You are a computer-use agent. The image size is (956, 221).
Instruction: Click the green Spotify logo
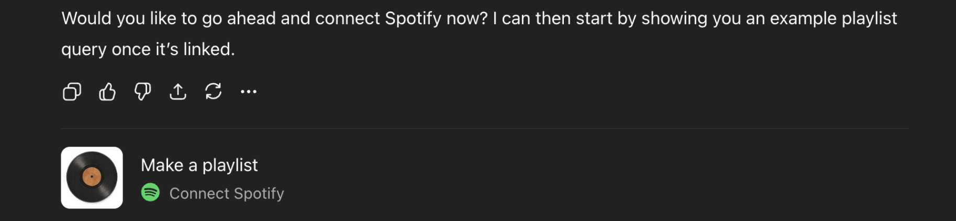(x=151, y=193)
